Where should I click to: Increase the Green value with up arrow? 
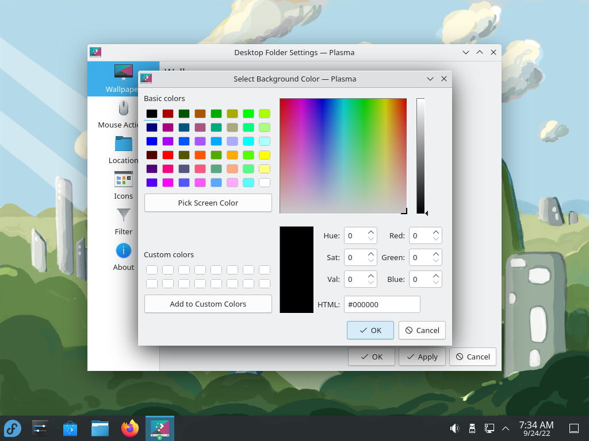[436, 254]
